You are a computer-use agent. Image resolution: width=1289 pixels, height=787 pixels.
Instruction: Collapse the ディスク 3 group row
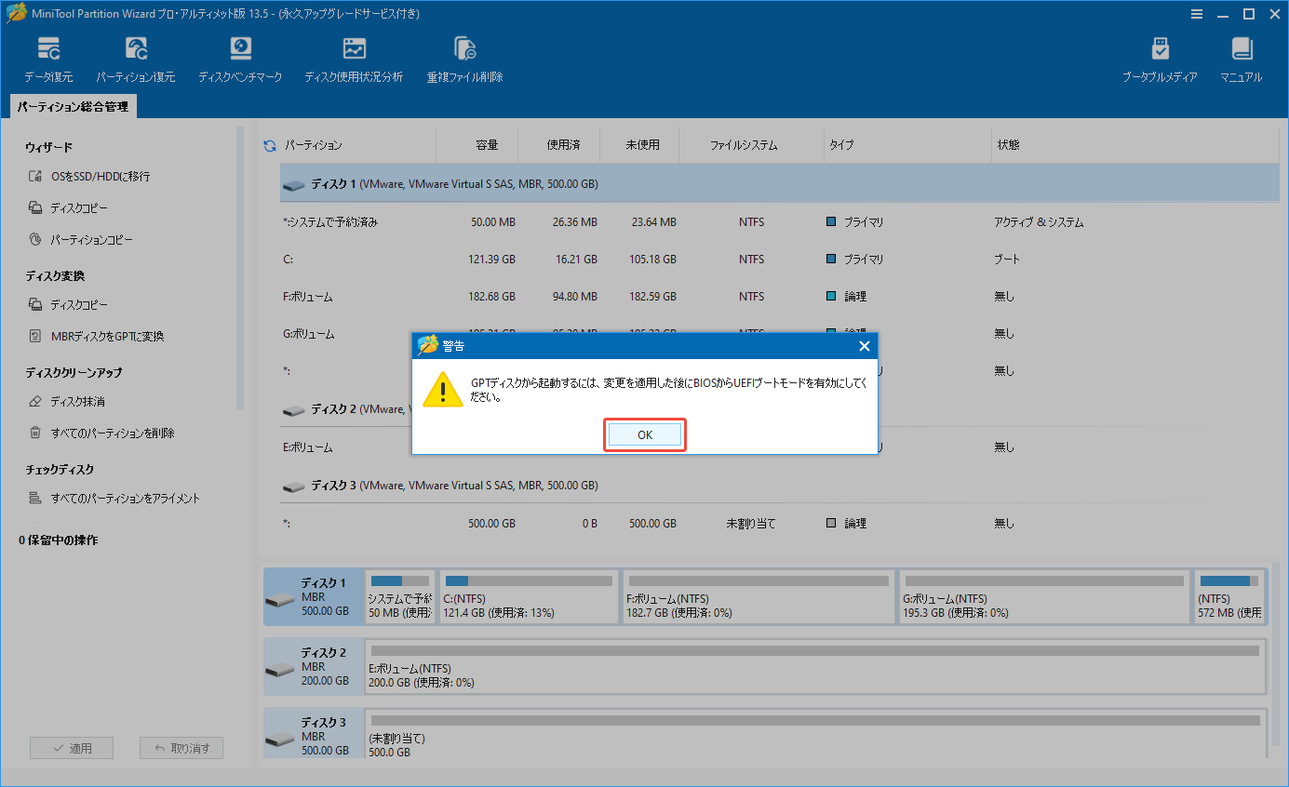(x=293, y=485)
